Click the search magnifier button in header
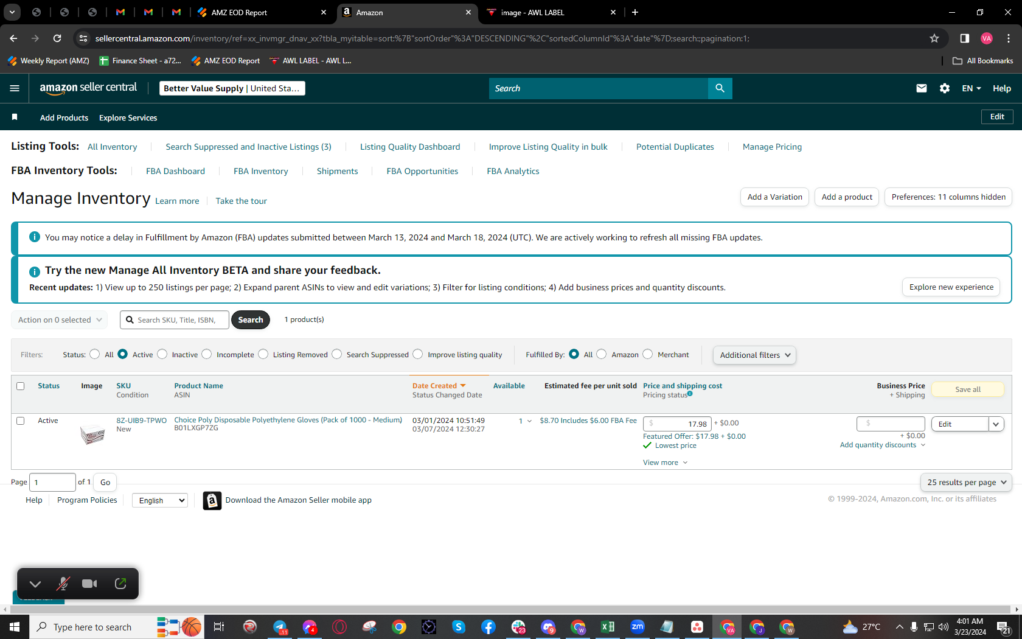Screen dimensions: 1022x639 click(x=720, y=88)
